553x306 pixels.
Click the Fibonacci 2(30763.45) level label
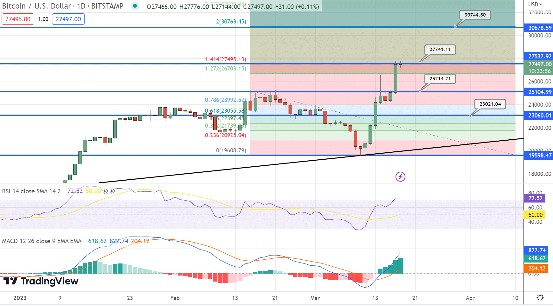click(231, 22)
